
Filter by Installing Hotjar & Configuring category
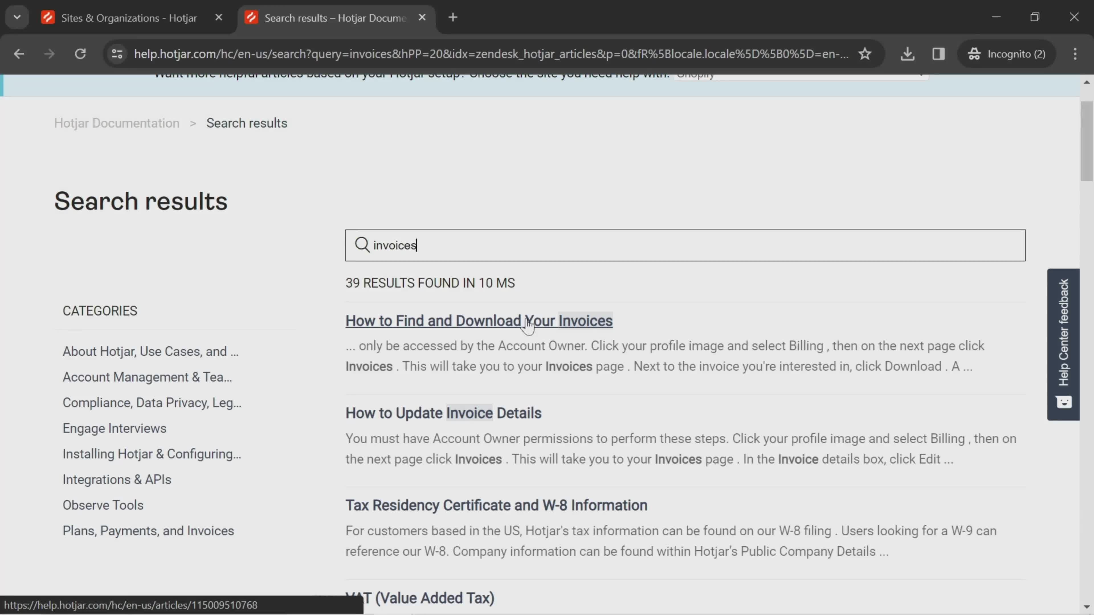[152, 454]
